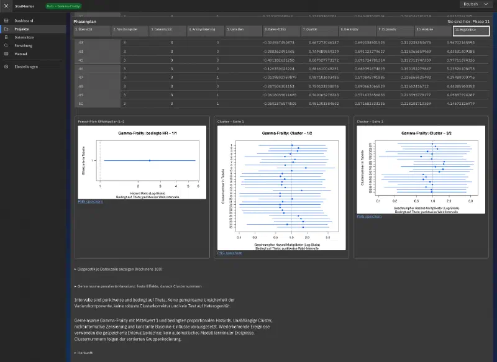Click the Beta Gamma-Frailty badge

tap(63, 6)
